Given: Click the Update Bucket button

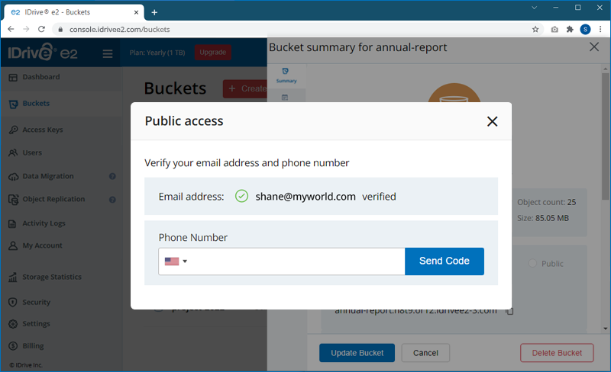Looking at the screenshot, I should [x=357, y=353].
